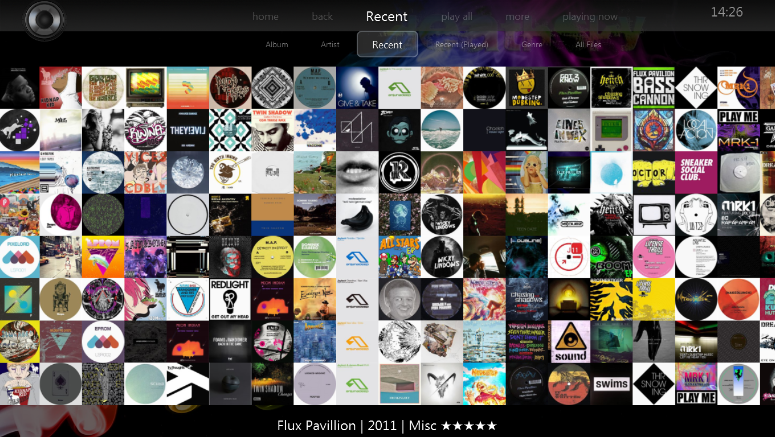Select the Pixelord LSR001 album cover
Screen dimensions: 775x437
19,257
